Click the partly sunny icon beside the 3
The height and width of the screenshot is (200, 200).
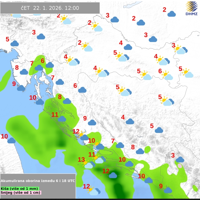click(180, 50)
